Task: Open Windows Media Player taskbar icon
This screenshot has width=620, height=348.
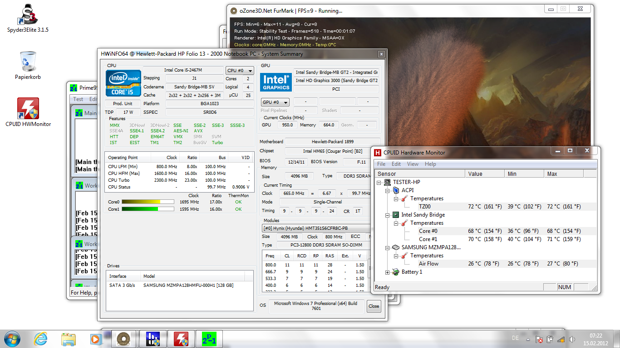Action: (96, 338)
